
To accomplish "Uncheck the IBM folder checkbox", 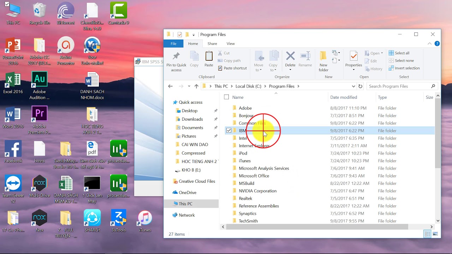I will (x=229, y=131).
